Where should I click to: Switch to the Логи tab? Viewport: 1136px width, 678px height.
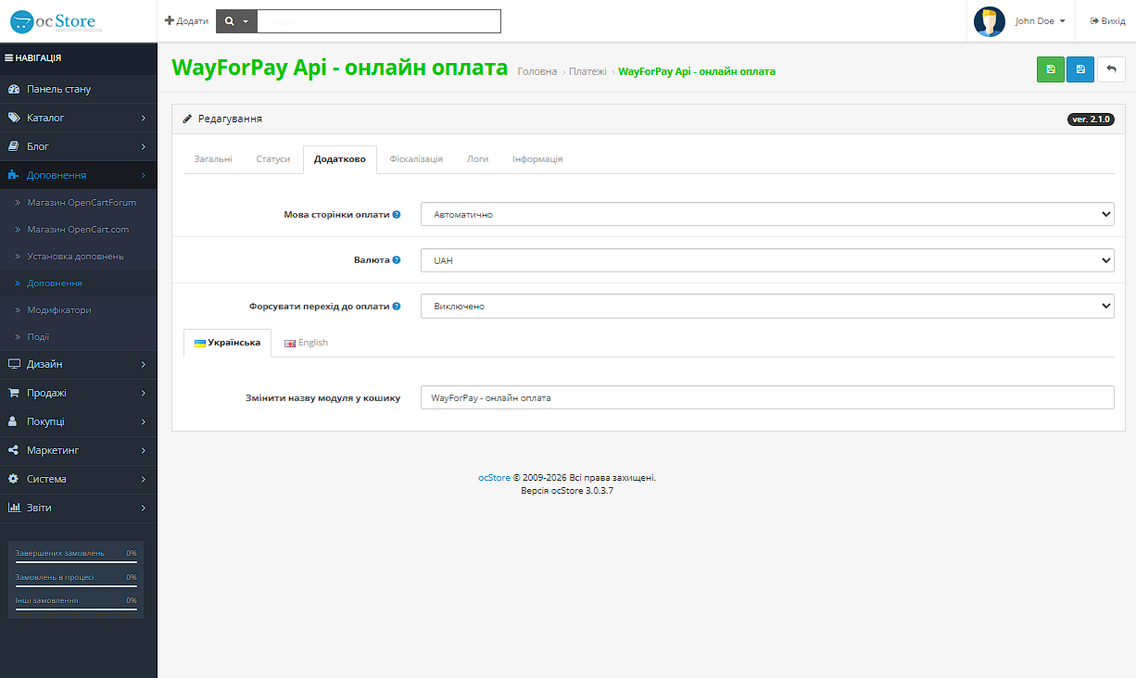tap(478, 159)
